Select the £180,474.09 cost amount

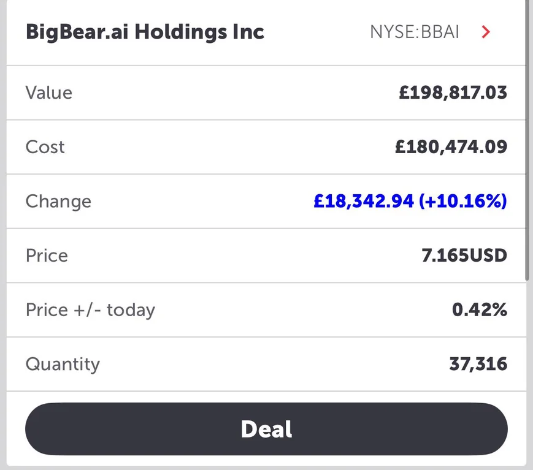coord(451,147)
